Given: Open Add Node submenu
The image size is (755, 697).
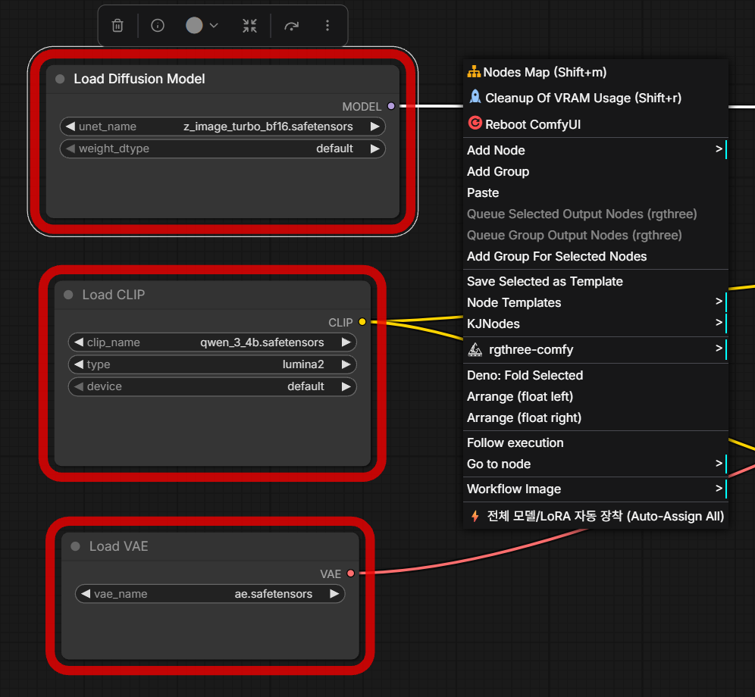Looking at the screenshot, I should click(596, 150).
